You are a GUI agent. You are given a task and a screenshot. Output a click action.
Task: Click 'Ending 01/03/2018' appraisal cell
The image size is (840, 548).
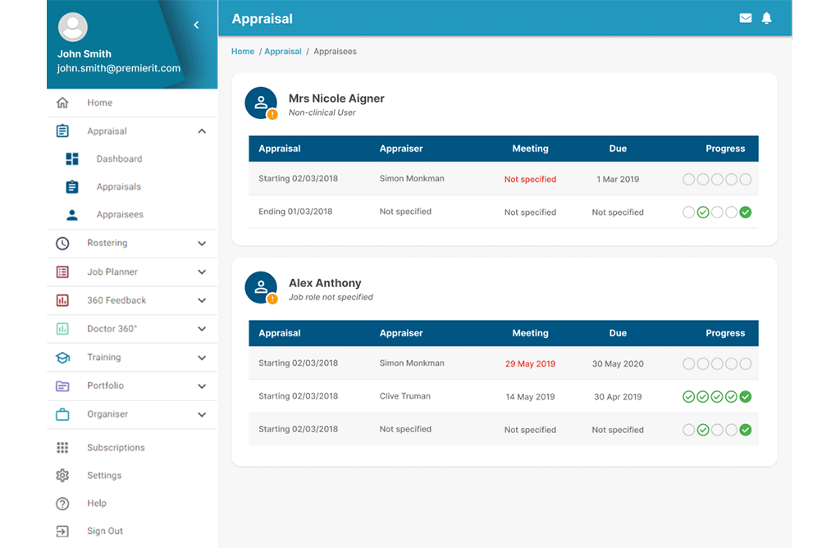295,212
